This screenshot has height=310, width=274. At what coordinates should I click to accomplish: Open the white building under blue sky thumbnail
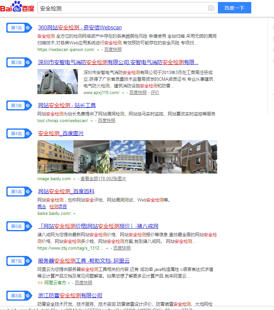point(128,157)
